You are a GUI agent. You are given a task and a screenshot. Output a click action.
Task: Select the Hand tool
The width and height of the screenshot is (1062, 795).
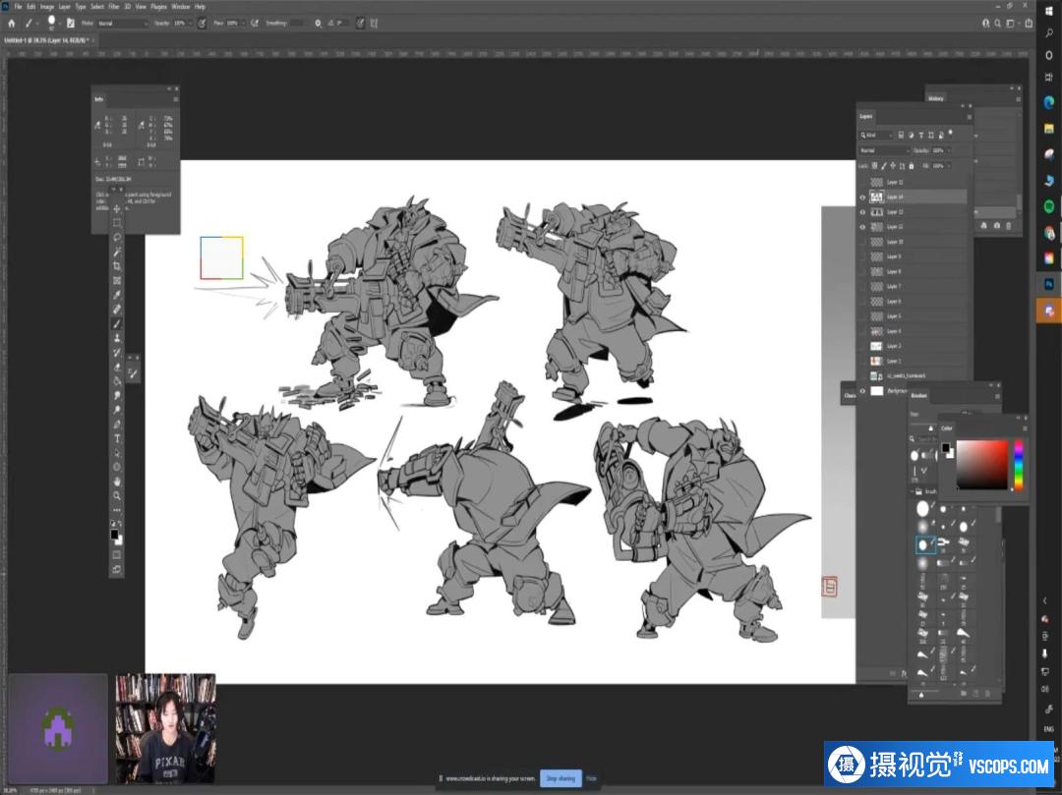coord(116,482)
